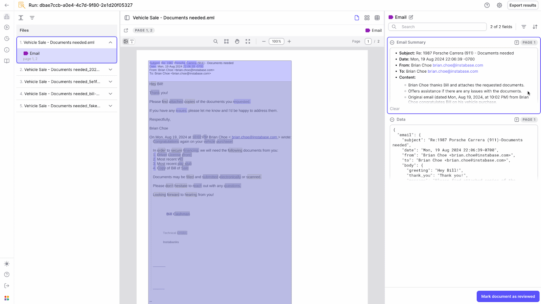This screenshot has width=541, height=304.
Task: Click PAGE 1 tag of Data field
Action: 529,120
